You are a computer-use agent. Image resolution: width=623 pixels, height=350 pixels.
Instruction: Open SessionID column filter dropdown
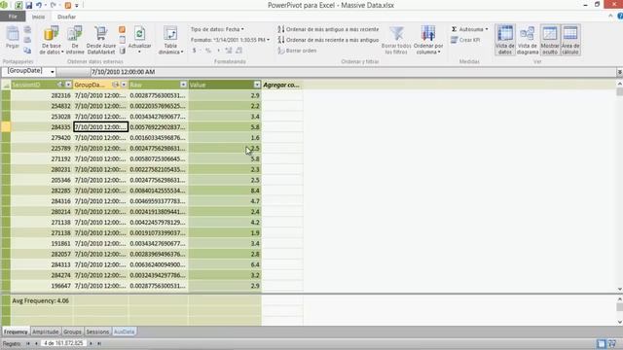(68, 85)
